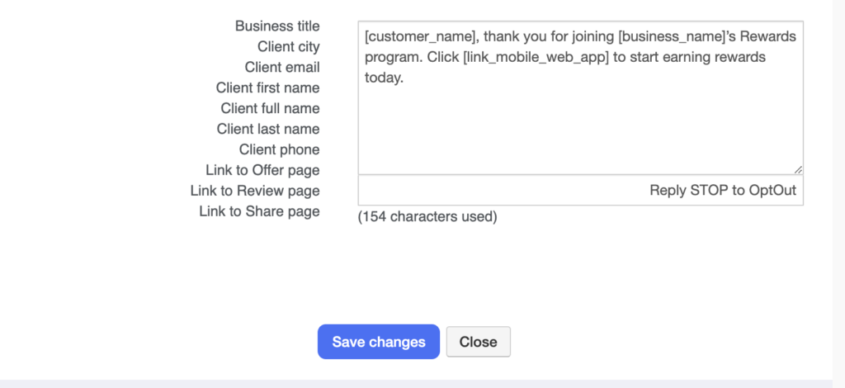The height and width of the screenshot is (388, 845).
Task: Insert the Business title merge field
Action: (x=277, y=26)
